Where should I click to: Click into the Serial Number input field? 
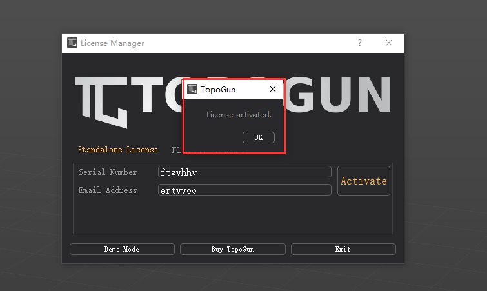(244, 172)
